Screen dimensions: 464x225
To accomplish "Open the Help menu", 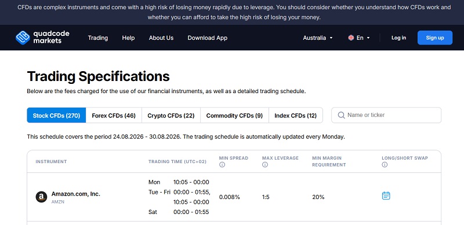I will (128, 38).
